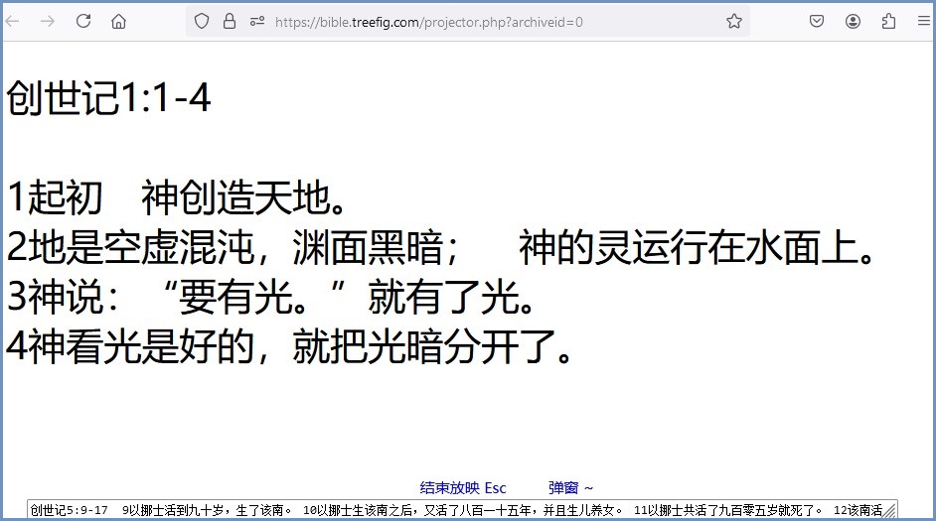Open the extensions puzzle icon
Image resolution: width=936 pixels, height=521 pixels.
click(x=888, y=21)
